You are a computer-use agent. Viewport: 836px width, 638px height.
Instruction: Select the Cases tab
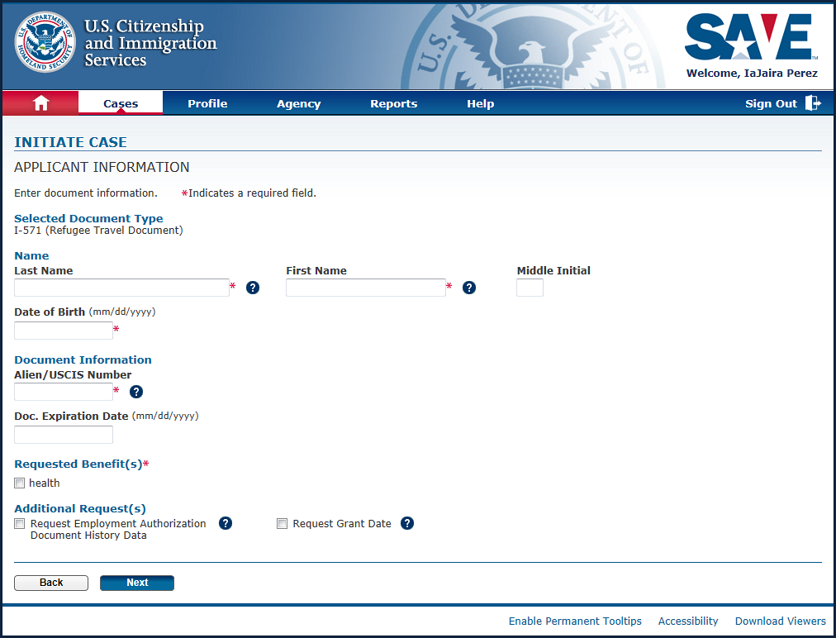pos(121,103)
